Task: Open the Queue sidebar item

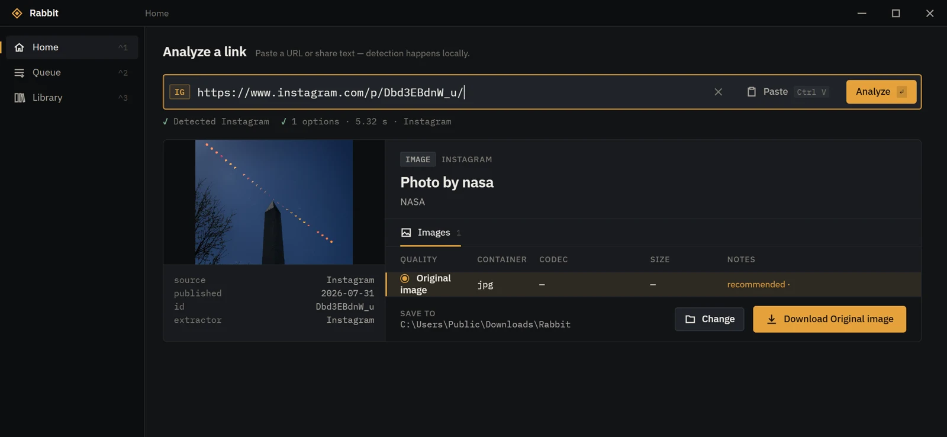Action: [x=72, y=73]
